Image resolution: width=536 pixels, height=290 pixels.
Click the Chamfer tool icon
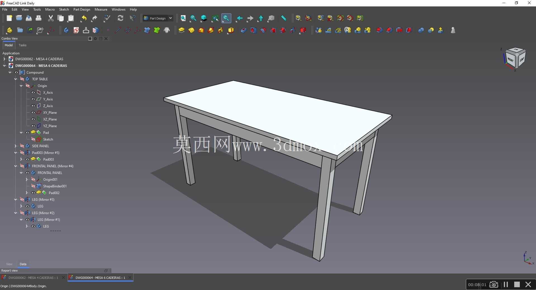[389, 30]
